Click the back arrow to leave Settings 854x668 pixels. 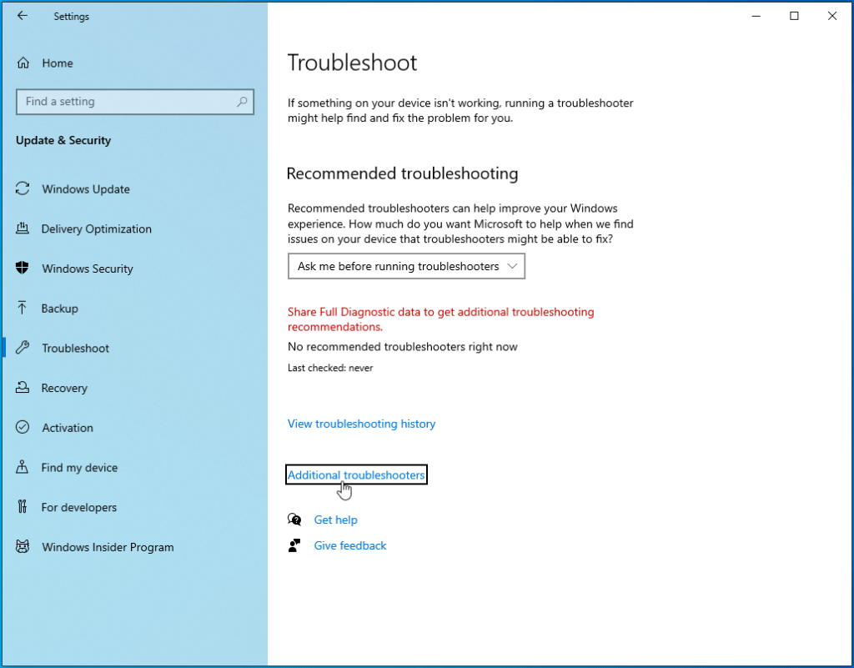pos(23,16)
